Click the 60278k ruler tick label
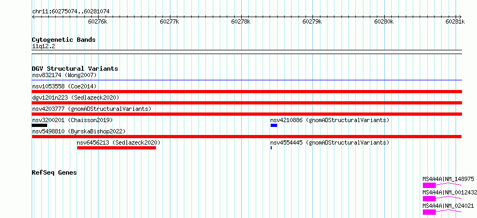Viewport: 477px width, 218px height. pos(241,21)
